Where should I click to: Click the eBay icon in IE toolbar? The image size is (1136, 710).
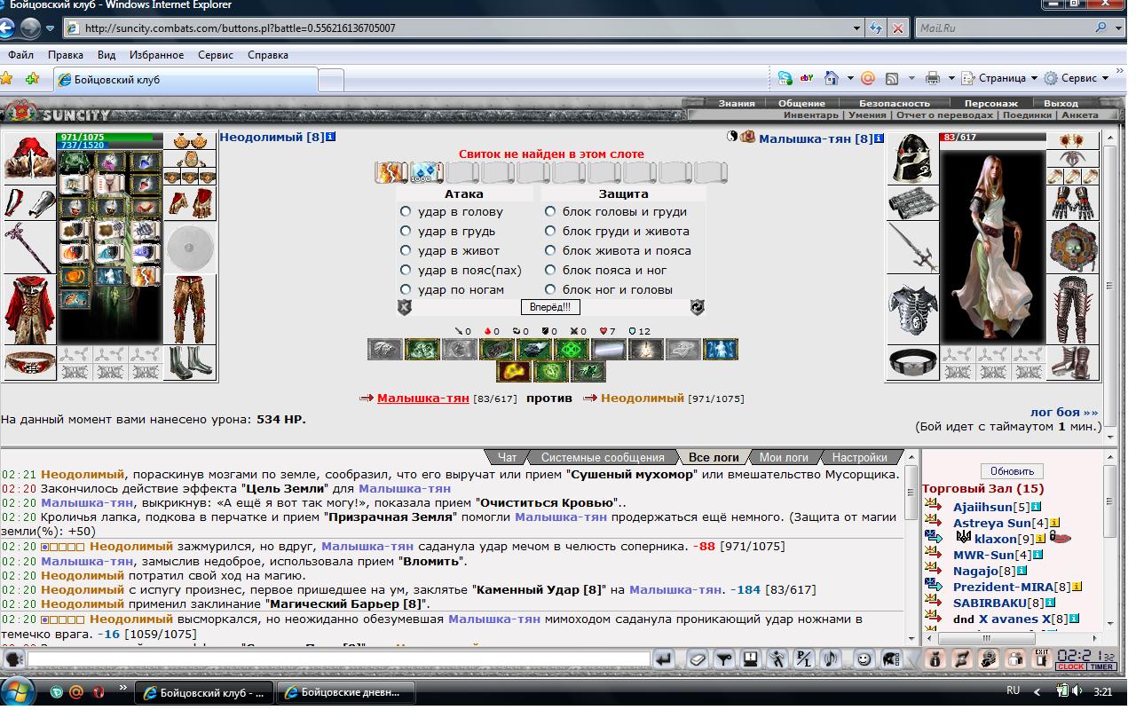[807, 78]
